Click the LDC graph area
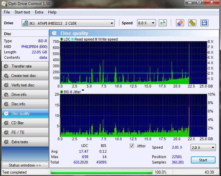Viewport: 221px width, 176px height. tap(133, 63)
